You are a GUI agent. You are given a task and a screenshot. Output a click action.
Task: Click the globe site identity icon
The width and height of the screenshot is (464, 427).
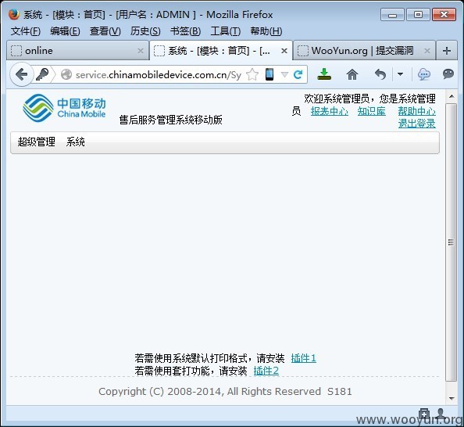point(66,74)
